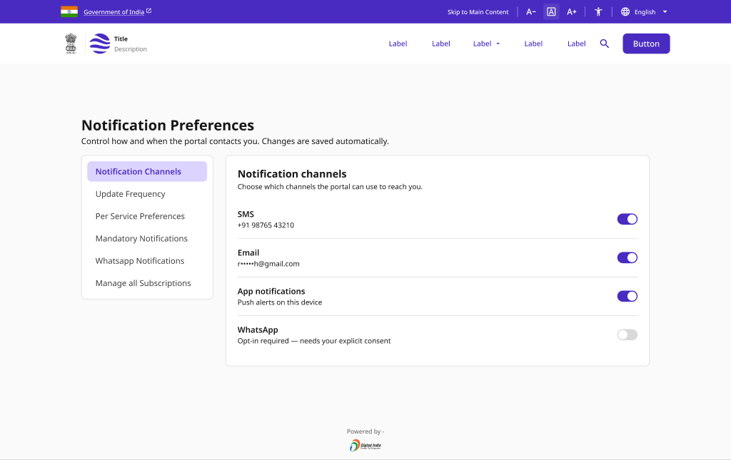Turn off the Email toggle

point(627,257)
